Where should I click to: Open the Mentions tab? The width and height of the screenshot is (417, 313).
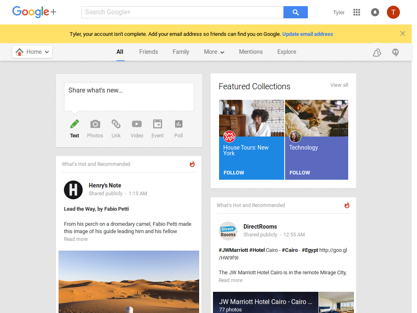pos(251,52)
